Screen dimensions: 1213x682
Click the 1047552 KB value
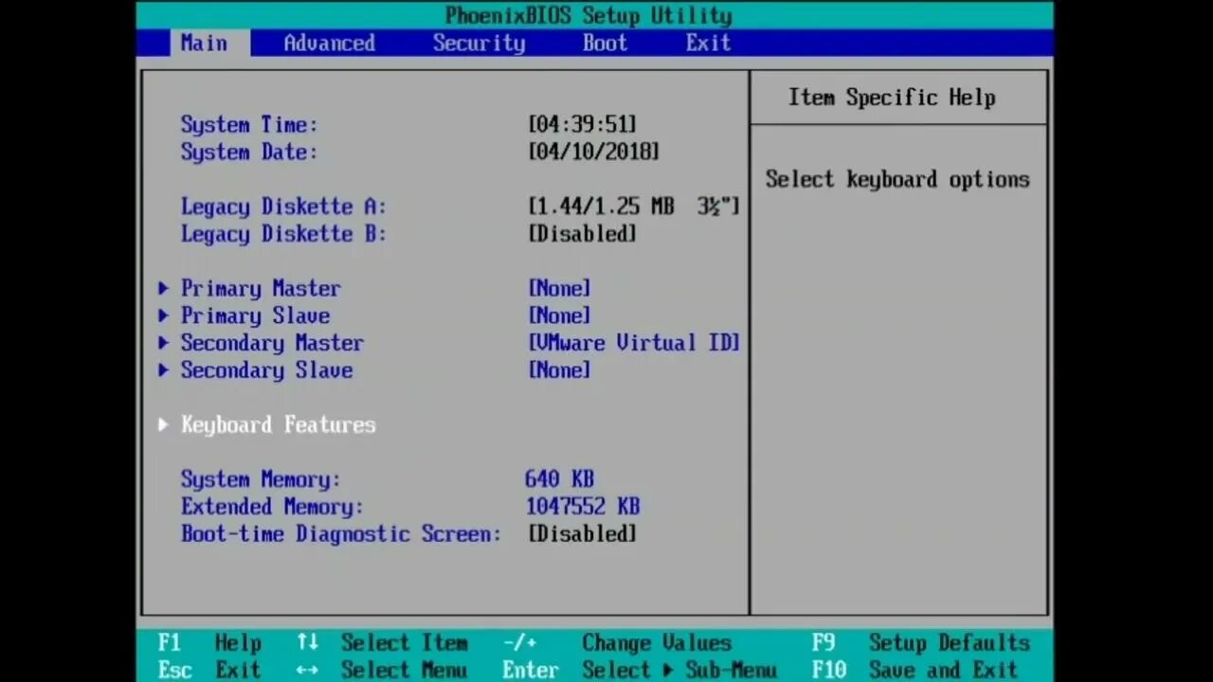(x=583, y=507)
